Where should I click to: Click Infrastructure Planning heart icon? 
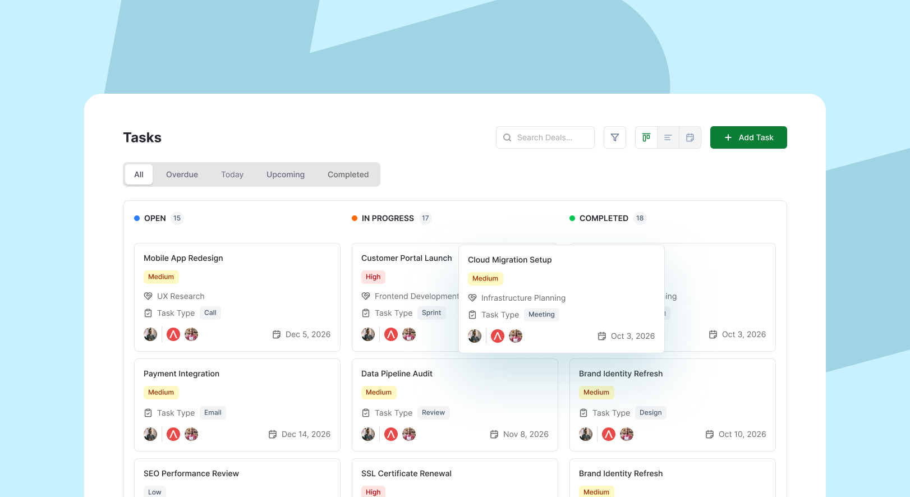tap(472, 298)
